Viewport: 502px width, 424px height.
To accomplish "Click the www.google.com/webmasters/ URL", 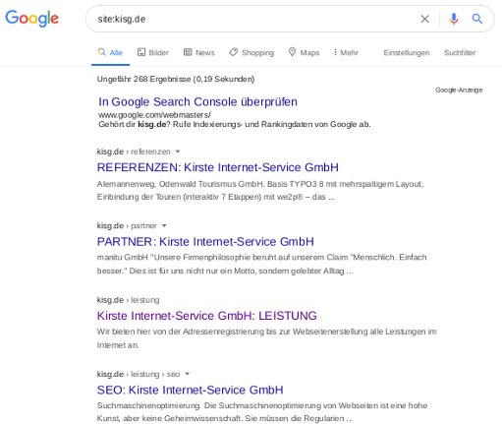I will click(154, 115).
